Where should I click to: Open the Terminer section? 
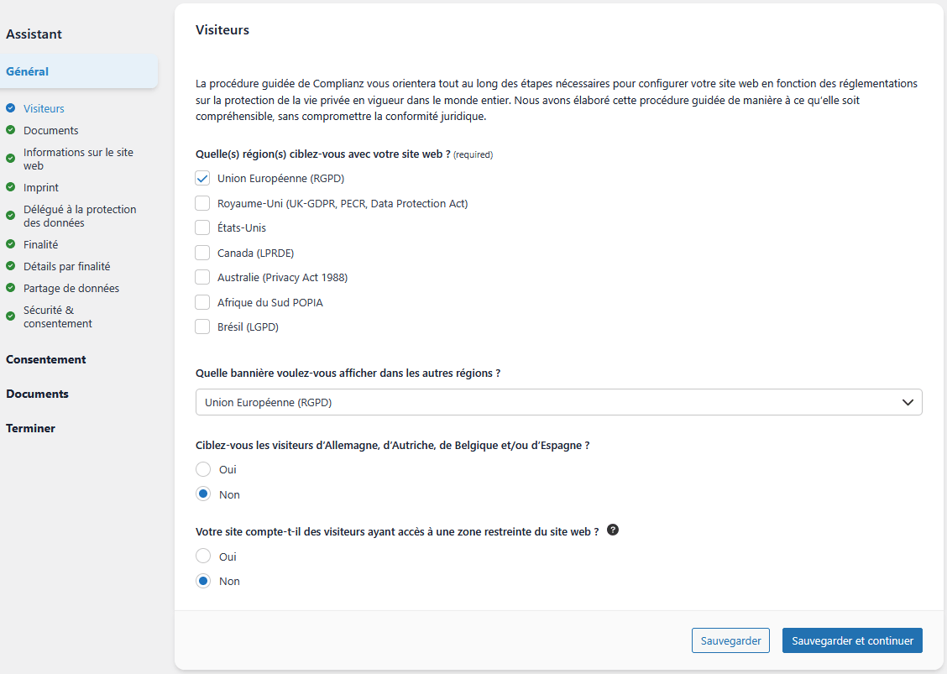(x=30, y=428)
